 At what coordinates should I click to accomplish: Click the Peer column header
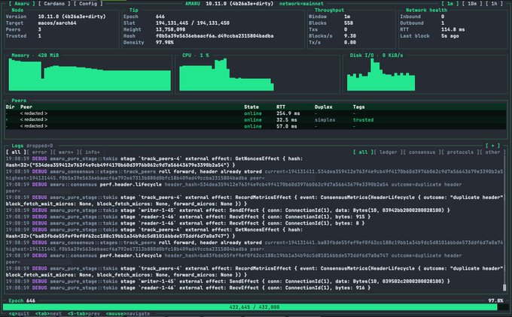pyautogui.click(x=26, y=107)
